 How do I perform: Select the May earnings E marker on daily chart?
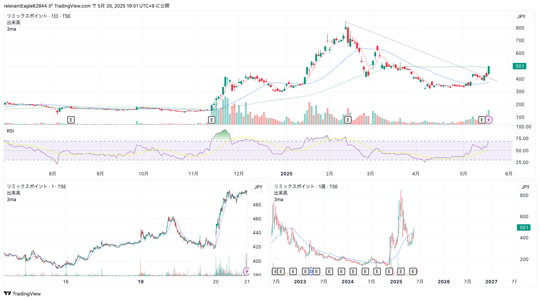point(482,120)
